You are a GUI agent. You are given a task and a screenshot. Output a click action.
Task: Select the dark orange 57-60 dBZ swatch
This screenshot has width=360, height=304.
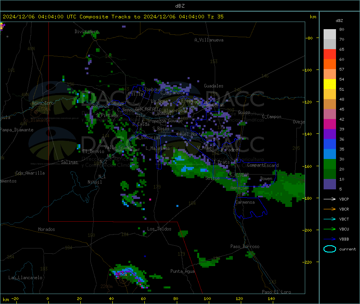click(330, 64)
